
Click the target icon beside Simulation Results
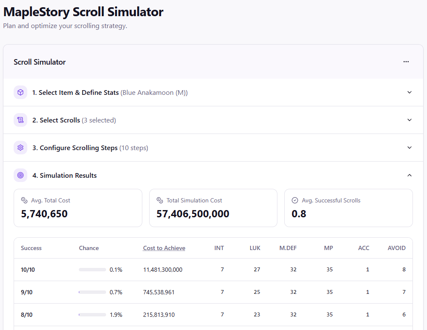tap(20, 175)
